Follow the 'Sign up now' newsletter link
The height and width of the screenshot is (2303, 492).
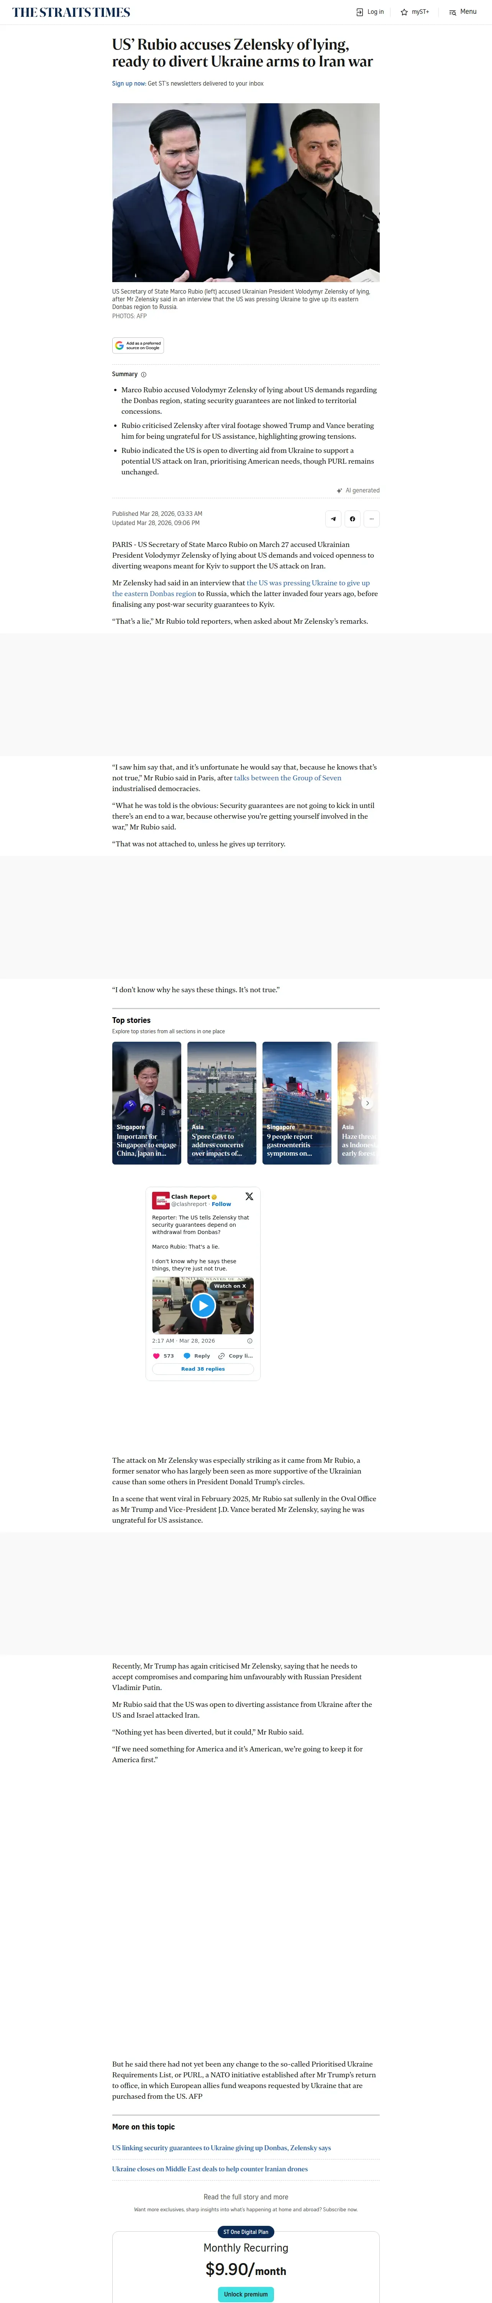point(129,83)
